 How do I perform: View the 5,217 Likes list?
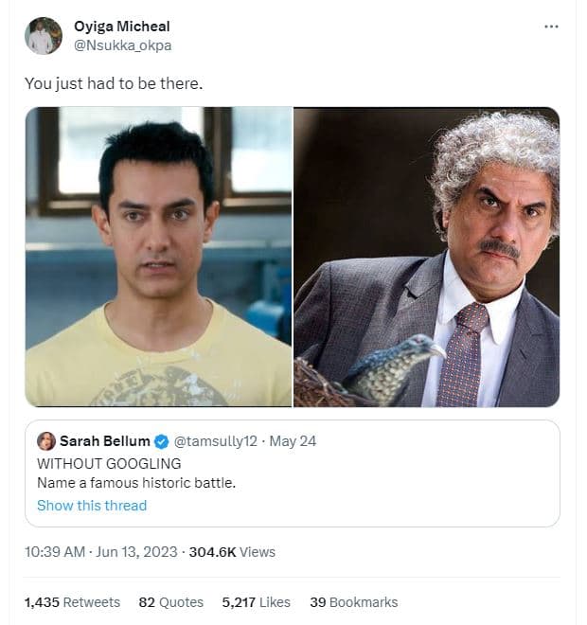256,602
